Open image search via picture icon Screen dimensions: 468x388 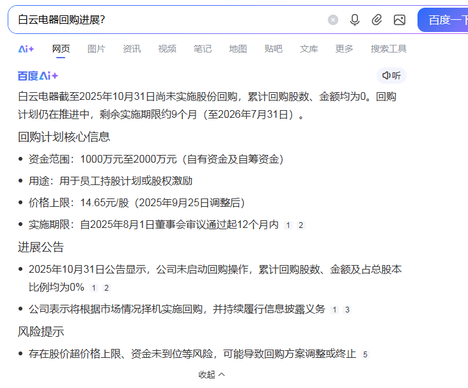click(400, 20)
